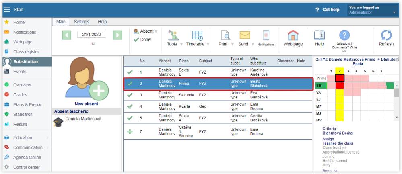The image size is (402, 174).
Task: Switch to the Help tab
Action: [102, 22]
